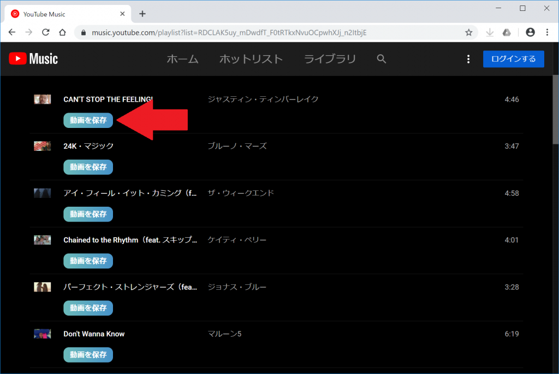Save CAN'T STOP THE FEELING! via 動画を保存
Image resolution: width=559 pixels, height=374 pixels.
click(x=88, y=120)
